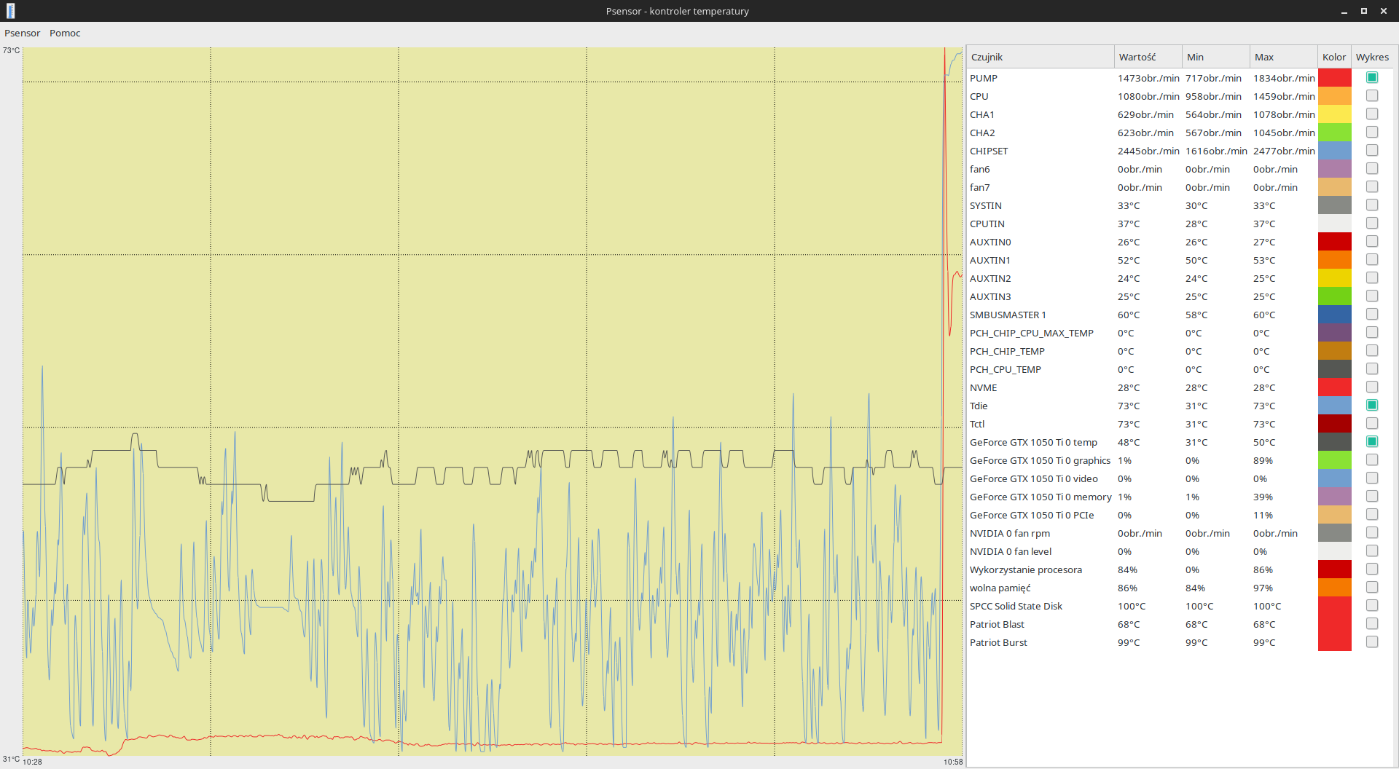Click the Kolor column header
1399x769 pixels.
tap(1334, 57)
